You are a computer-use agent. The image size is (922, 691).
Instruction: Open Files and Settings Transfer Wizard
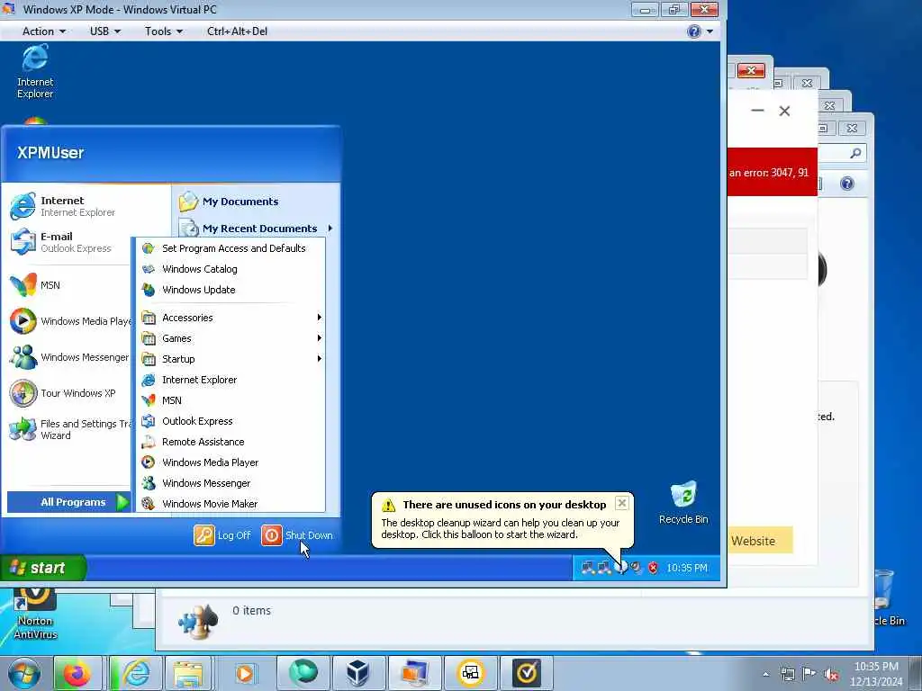(69, 429)
